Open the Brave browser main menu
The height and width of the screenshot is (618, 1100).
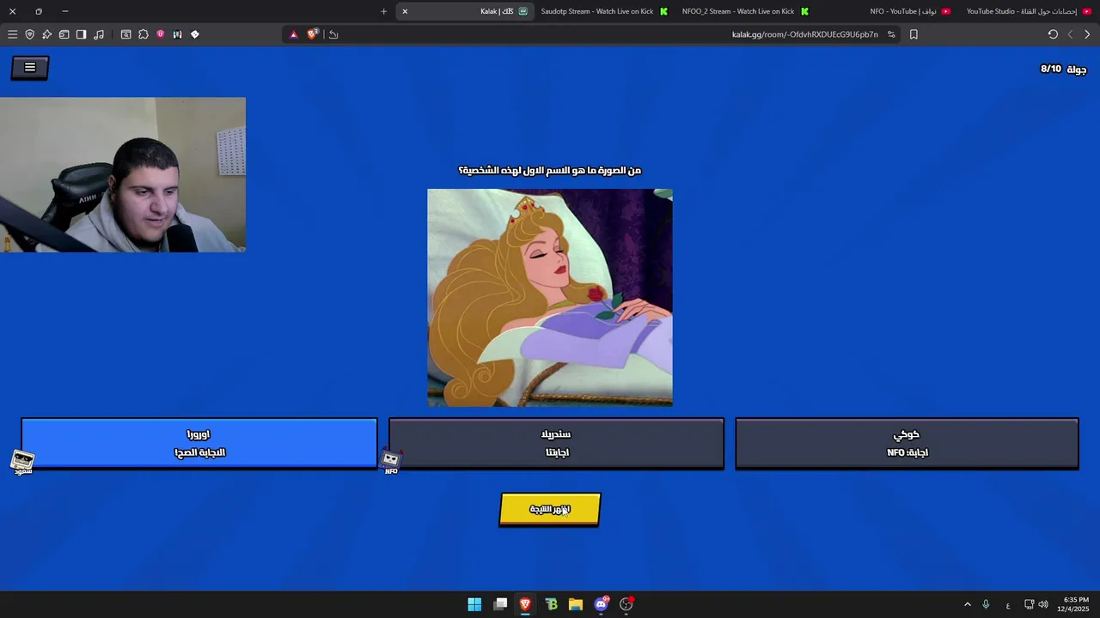point(12,34)
